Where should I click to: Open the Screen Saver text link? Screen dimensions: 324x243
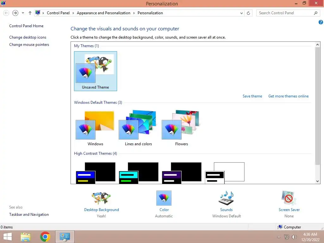(x=289, y=209)
